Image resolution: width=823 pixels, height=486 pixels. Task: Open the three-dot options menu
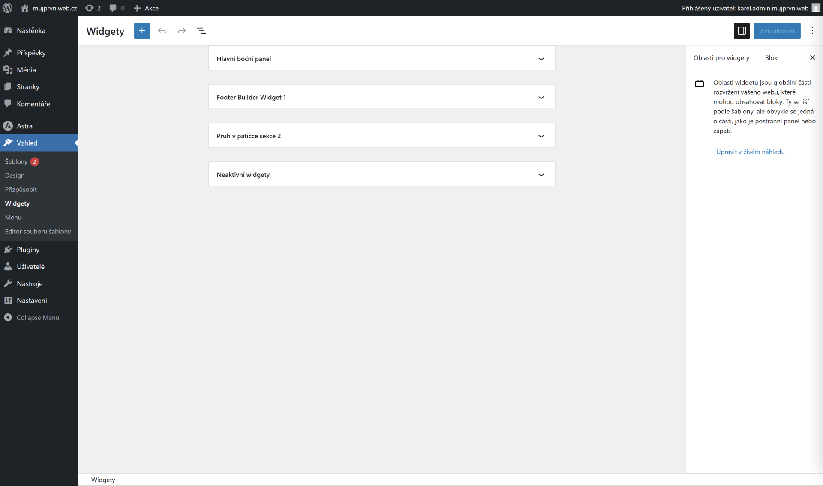(x=812, y=31)
